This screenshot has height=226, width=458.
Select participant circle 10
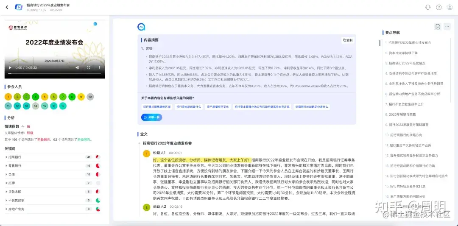[90, 97]
